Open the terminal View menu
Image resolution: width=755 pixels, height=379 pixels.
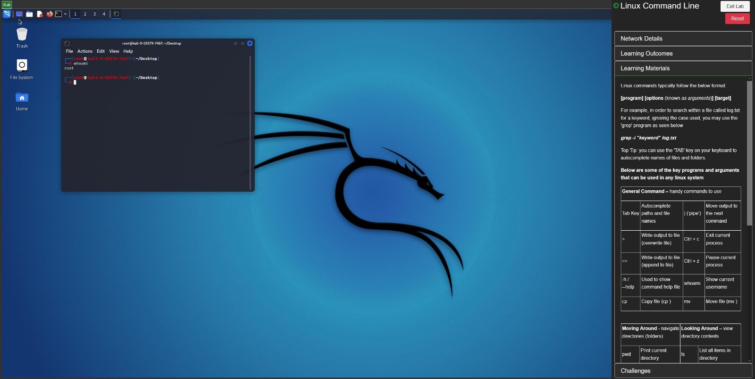click(x=114, y=51)
